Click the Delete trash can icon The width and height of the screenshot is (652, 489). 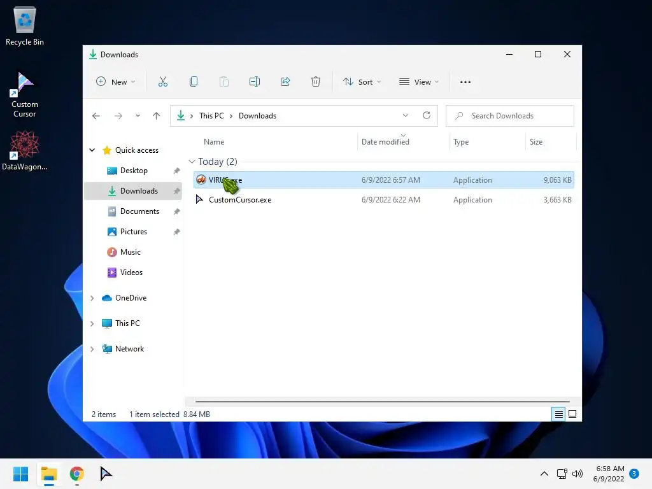point(316,81)
